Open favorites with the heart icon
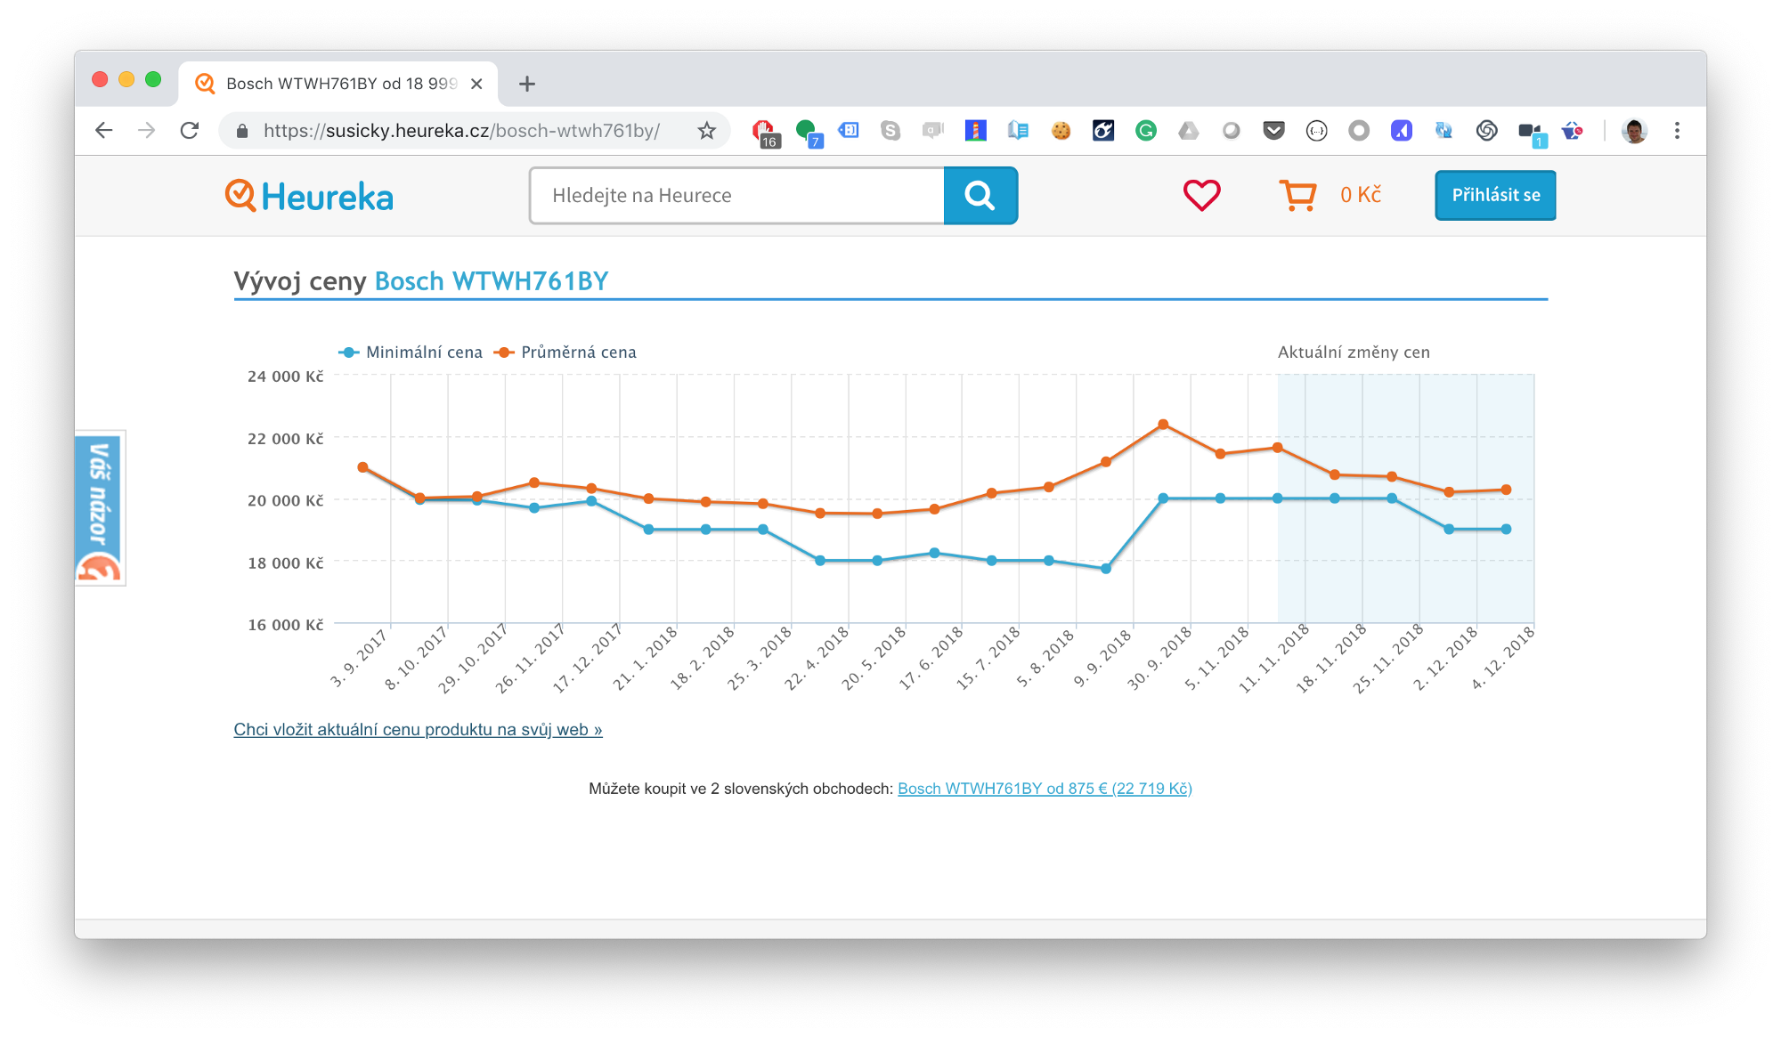This screenshot has width=1781, height=1037. pyautogui.click(x=1201, y=195)
